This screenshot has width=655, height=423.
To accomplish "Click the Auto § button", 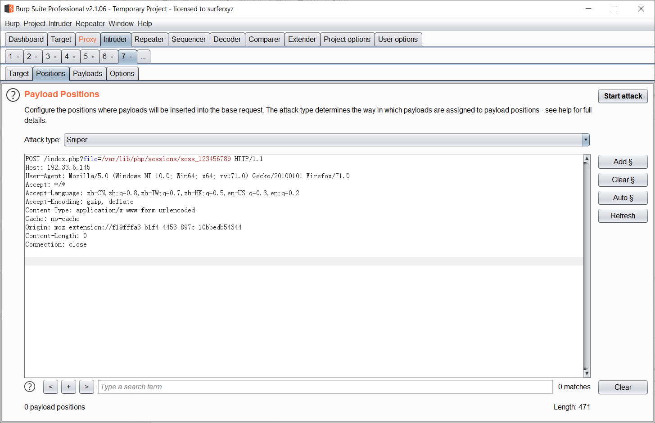I will coord(623,198).
